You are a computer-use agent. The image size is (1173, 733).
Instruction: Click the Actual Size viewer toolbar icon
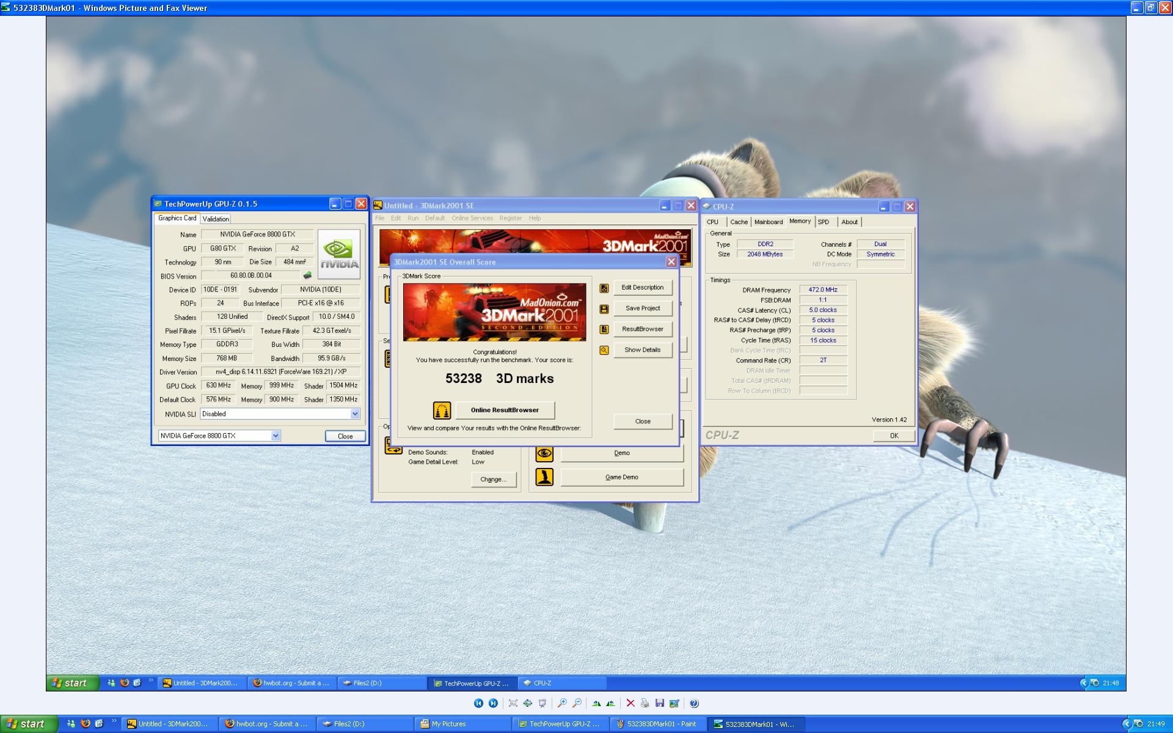[528, 703]
